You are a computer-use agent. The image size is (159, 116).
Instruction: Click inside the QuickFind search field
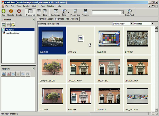pyautogui.click(x=106, y=12)
